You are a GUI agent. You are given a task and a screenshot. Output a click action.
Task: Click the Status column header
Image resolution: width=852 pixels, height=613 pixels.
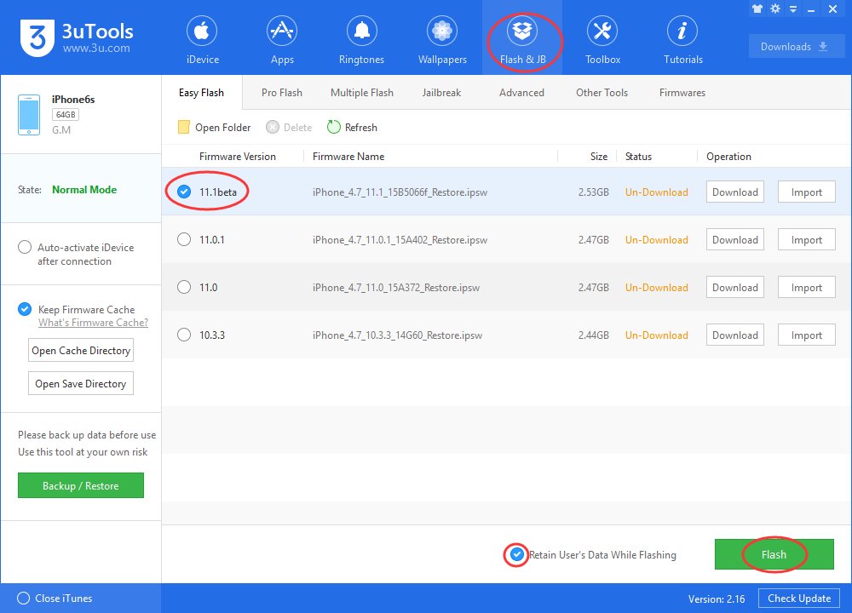click(x=638, y=157)
